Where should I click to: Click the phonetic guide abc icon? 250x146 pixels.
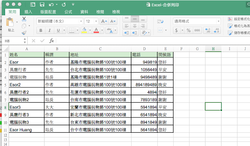tap(110, 30)
